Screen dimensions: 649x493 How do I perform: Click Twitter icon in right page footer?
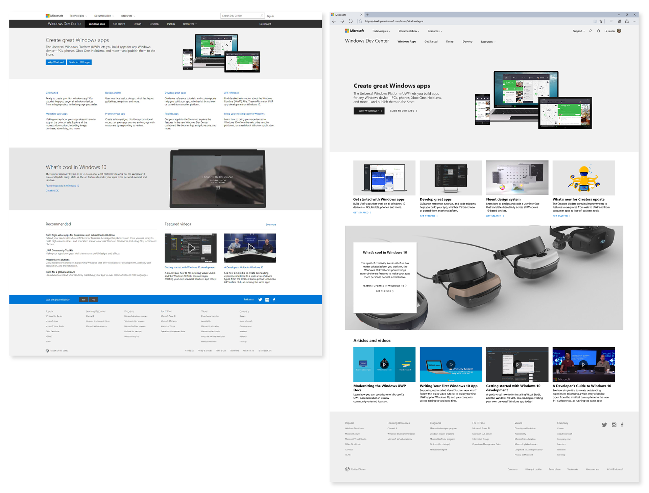pos(604,425)
